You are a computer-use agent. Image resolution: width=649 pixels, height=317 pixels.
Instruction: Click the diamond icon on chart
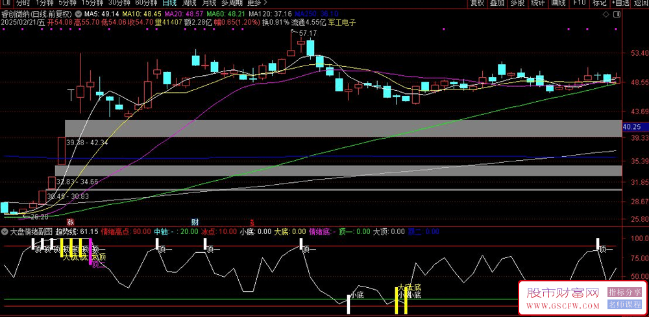[606, 15]
